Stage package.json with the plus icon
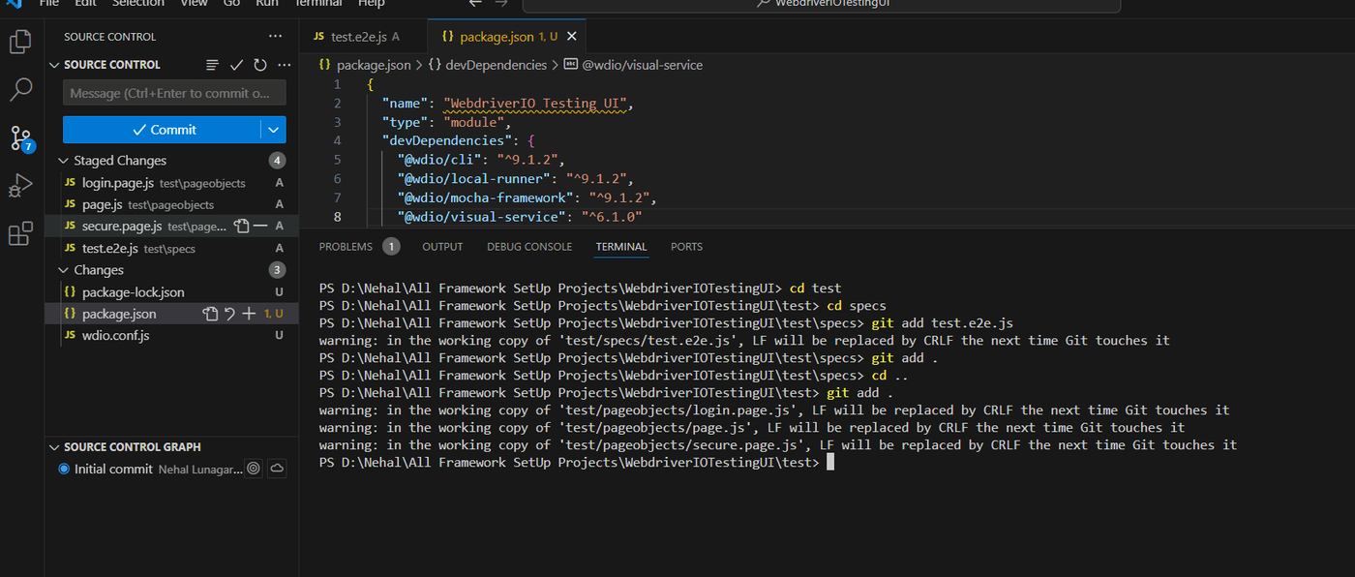This screenshot has height=577, width=1355. pos(249,314)
